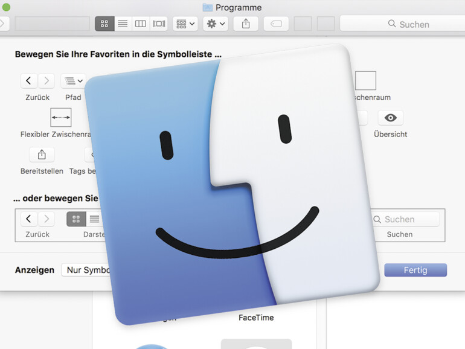Click the Suchen field in window toolbar
Viewport: 465px width, 349px height.
[x=402, y=24]
